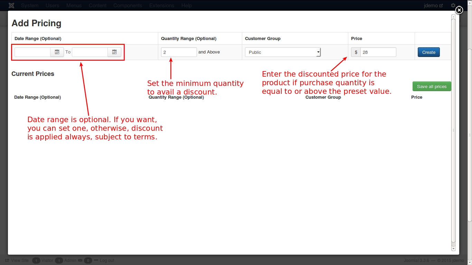Screen dimensions: 472x265
Task: Focus the end date input field
Action: click(90, 52)
